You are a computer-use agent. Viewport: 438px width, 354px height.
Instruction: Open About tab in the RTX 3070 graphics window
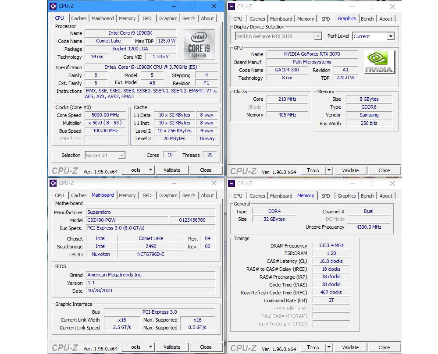tap(386, 19)
